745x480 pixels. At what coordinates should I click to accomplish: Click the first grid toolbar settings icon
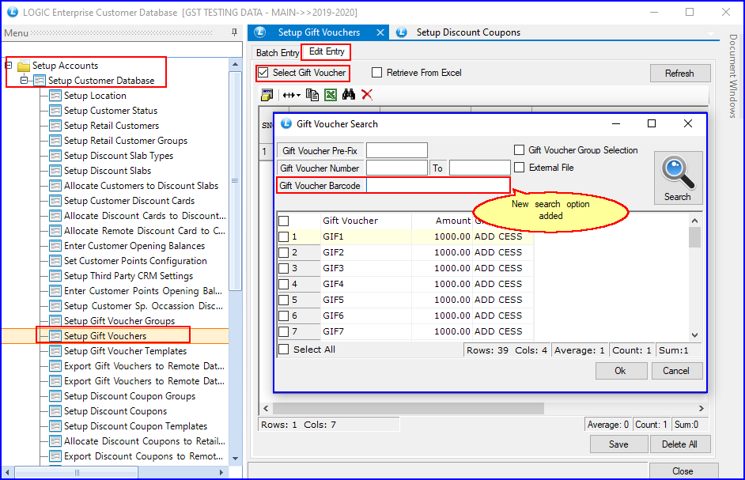point(267,95)
